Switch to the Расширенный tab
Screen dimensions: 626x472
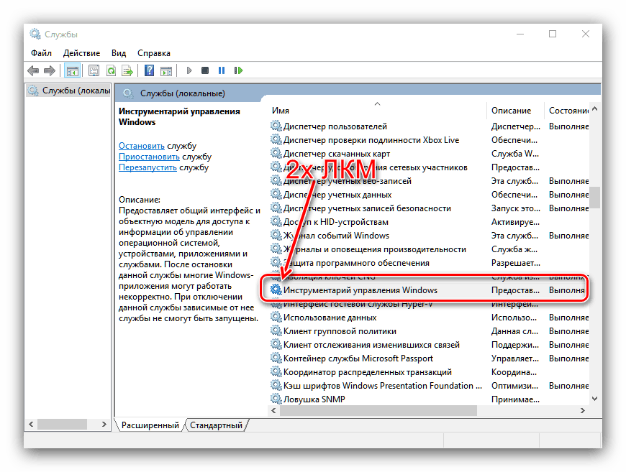(150, 425)
